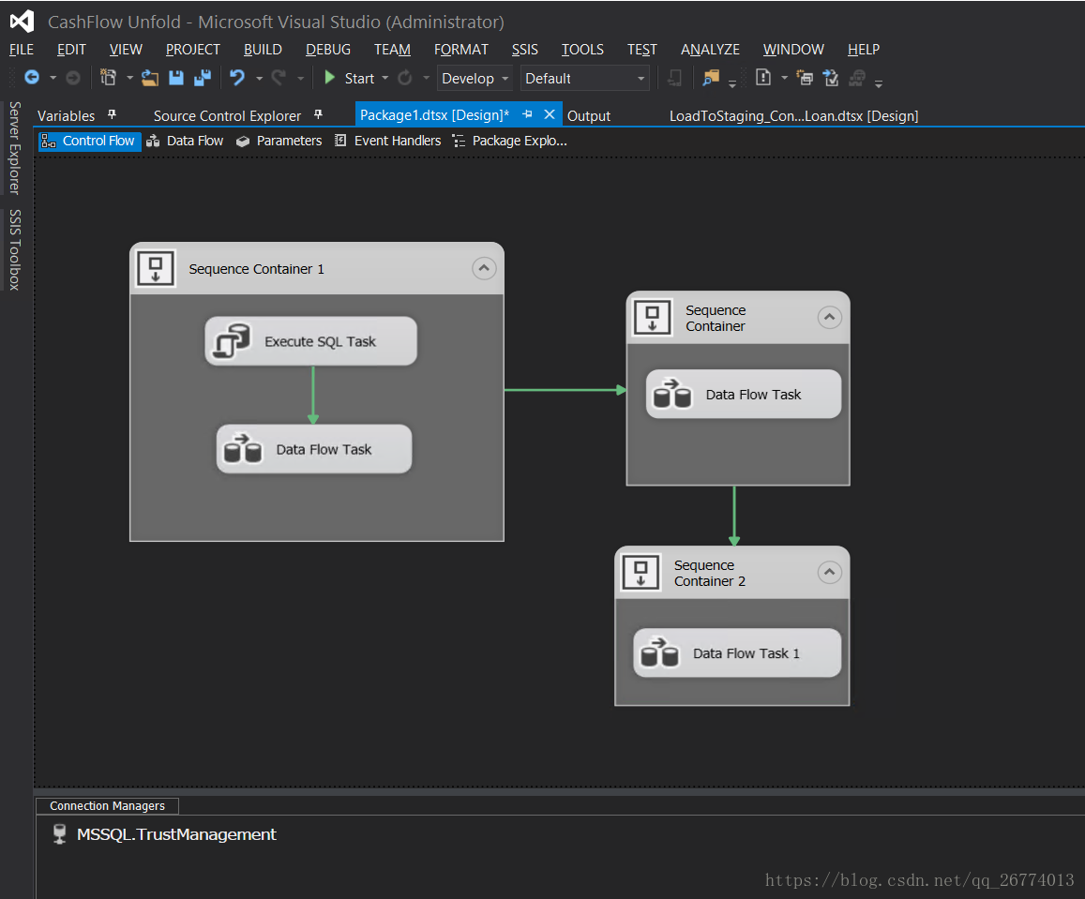Click the document with exclamation mark icon
The image size is (1085, 899).
(763, 78)
